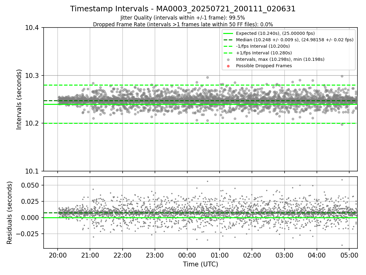Click the red dot marker beside "Possible Dropped Frames"
This screenshot has width=366, height=275.
228,66
